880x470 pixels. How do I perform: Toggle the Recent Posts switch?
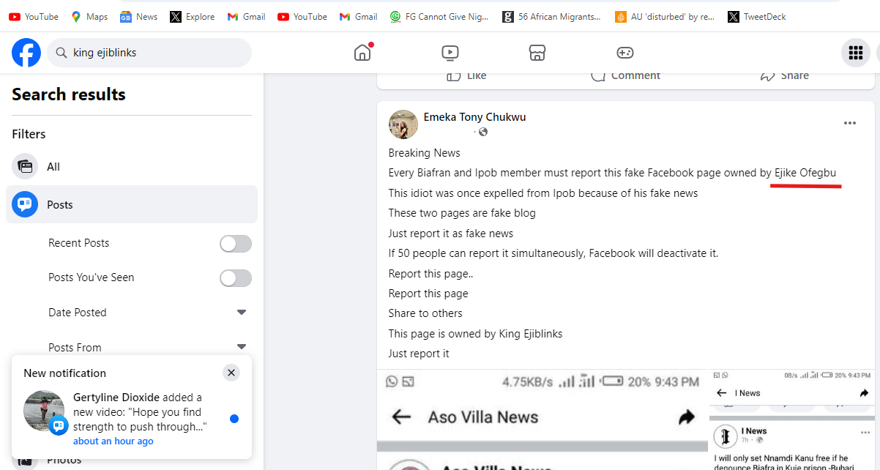pyautogui.click(x=236, y=243)
